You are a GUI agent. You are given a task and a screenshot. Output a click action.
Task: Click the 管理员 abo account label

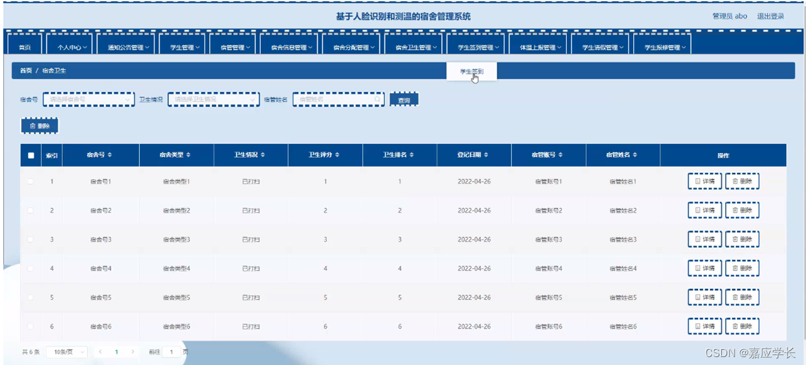pyautogui.click(x=730, y=17)
